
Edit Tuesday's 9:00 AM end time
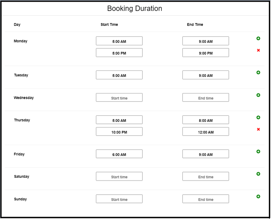tap(205, 75)
